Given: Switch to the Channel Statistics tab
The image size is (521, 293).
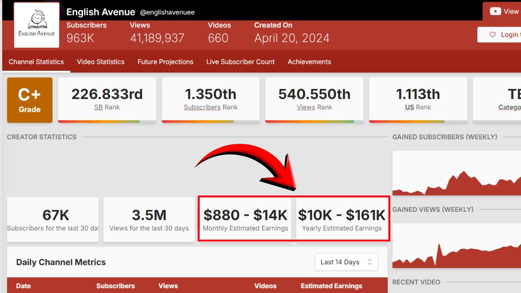Looking at the screenshot, I should [36, 62].
